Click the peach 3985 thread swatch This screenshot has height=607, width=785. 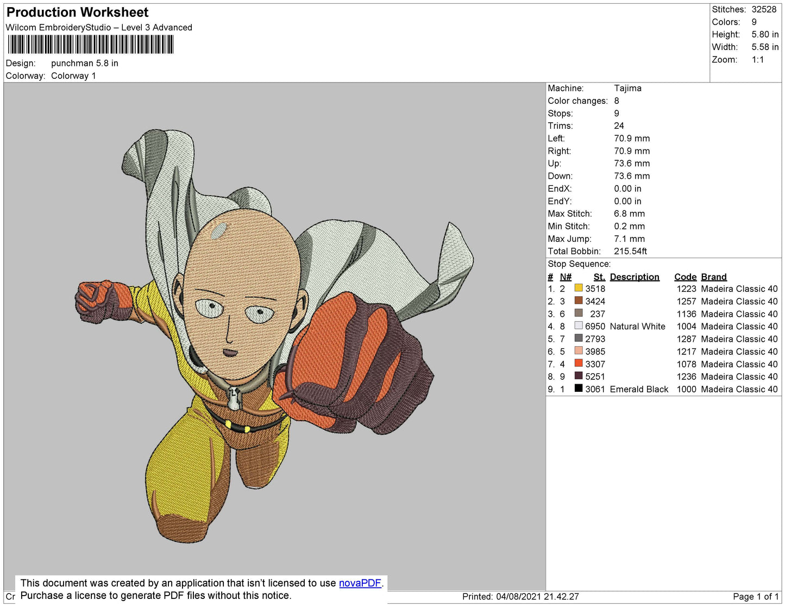tap(579, 351)
